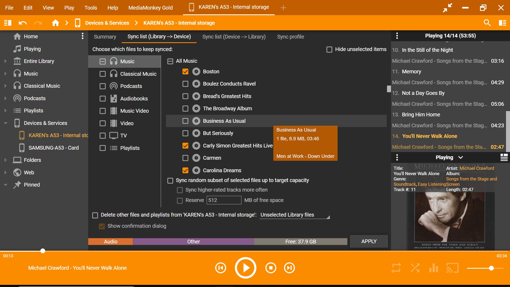Toggle the repeat playback icon
Image resolution: width=510 pixels, height=287 pixels.
(x=396, y=268)
